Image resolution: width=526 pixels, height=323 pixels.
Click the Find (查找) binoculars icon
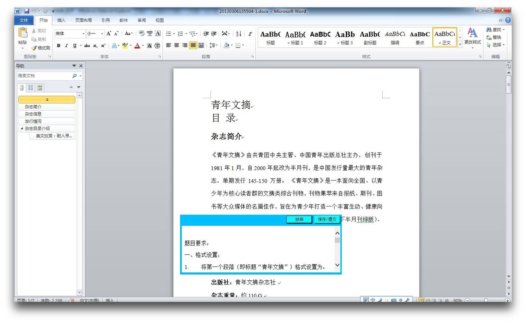pyautogui.click(x=489, y=30)
